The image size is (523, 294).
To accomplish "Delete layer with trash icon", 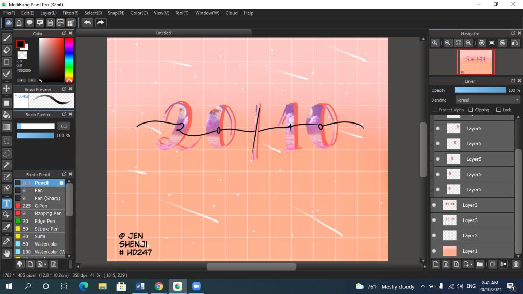I will click(x=516, y=264).
